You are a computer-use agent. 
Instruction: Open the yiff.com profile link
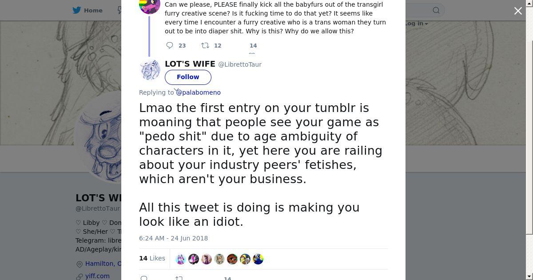point(97,276)
